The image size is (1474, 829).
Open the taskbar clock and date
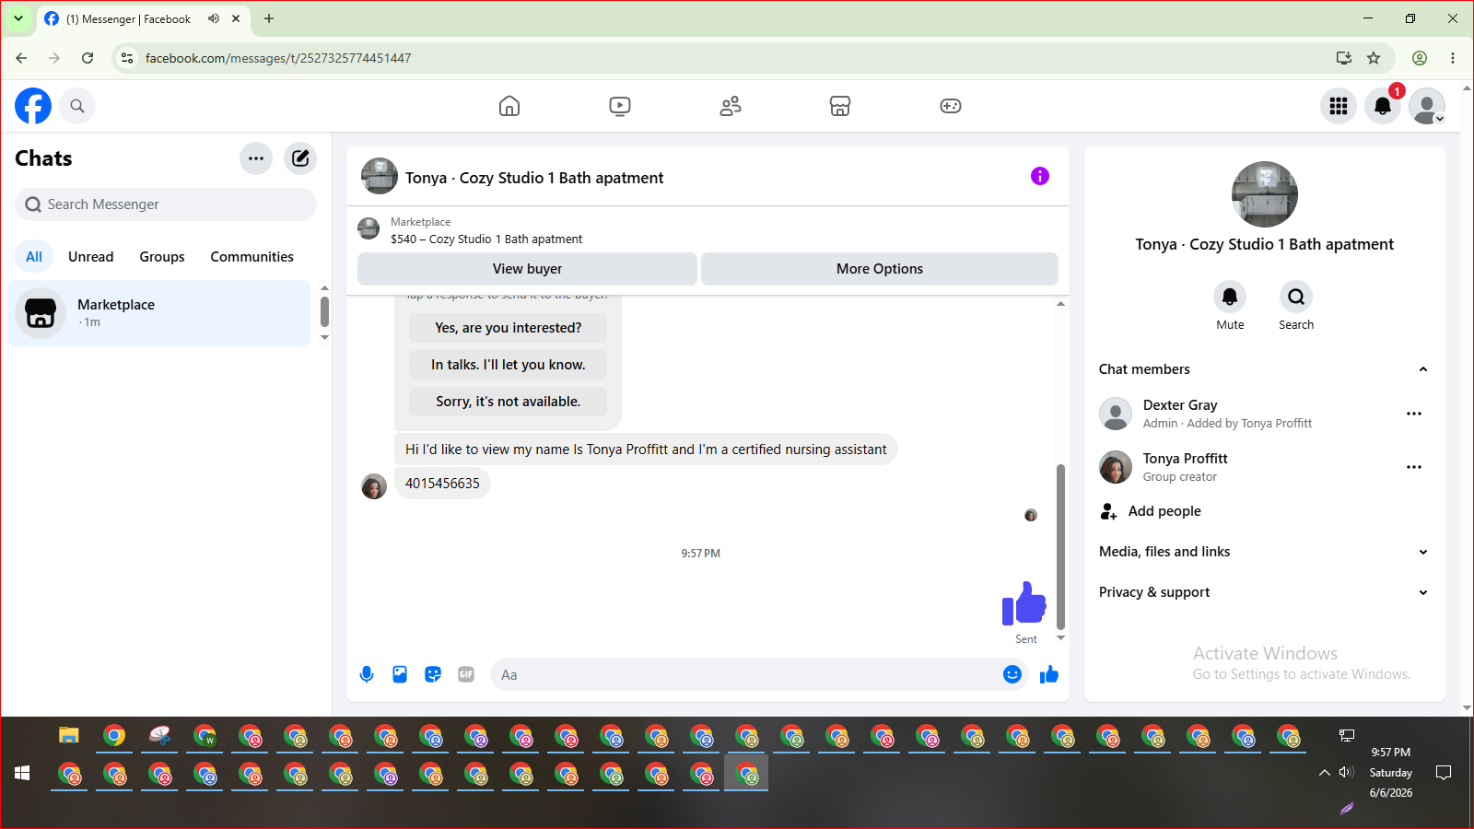1391,773
